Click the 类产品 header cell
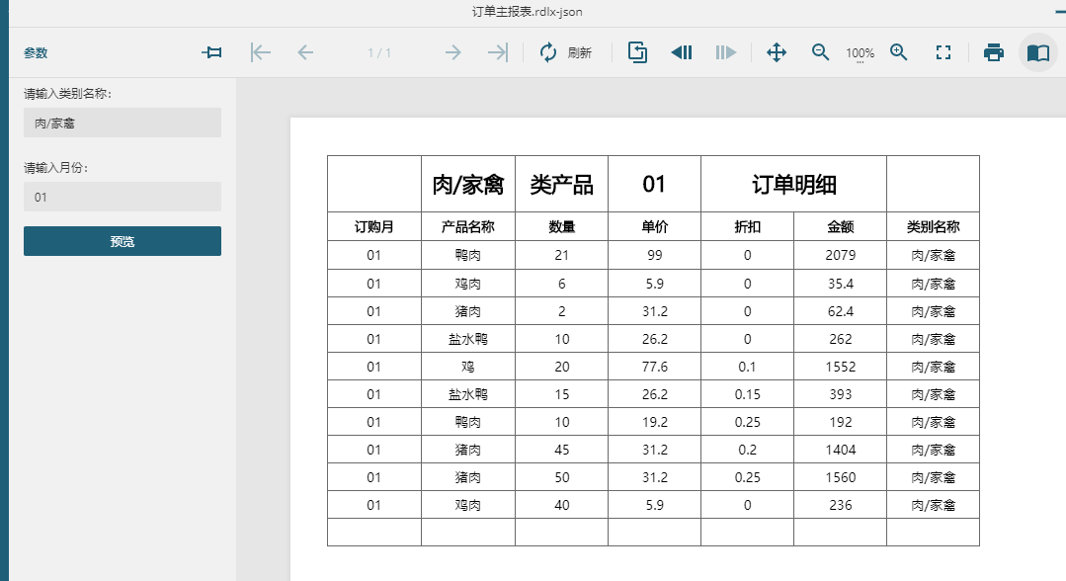 pos(561,185)
